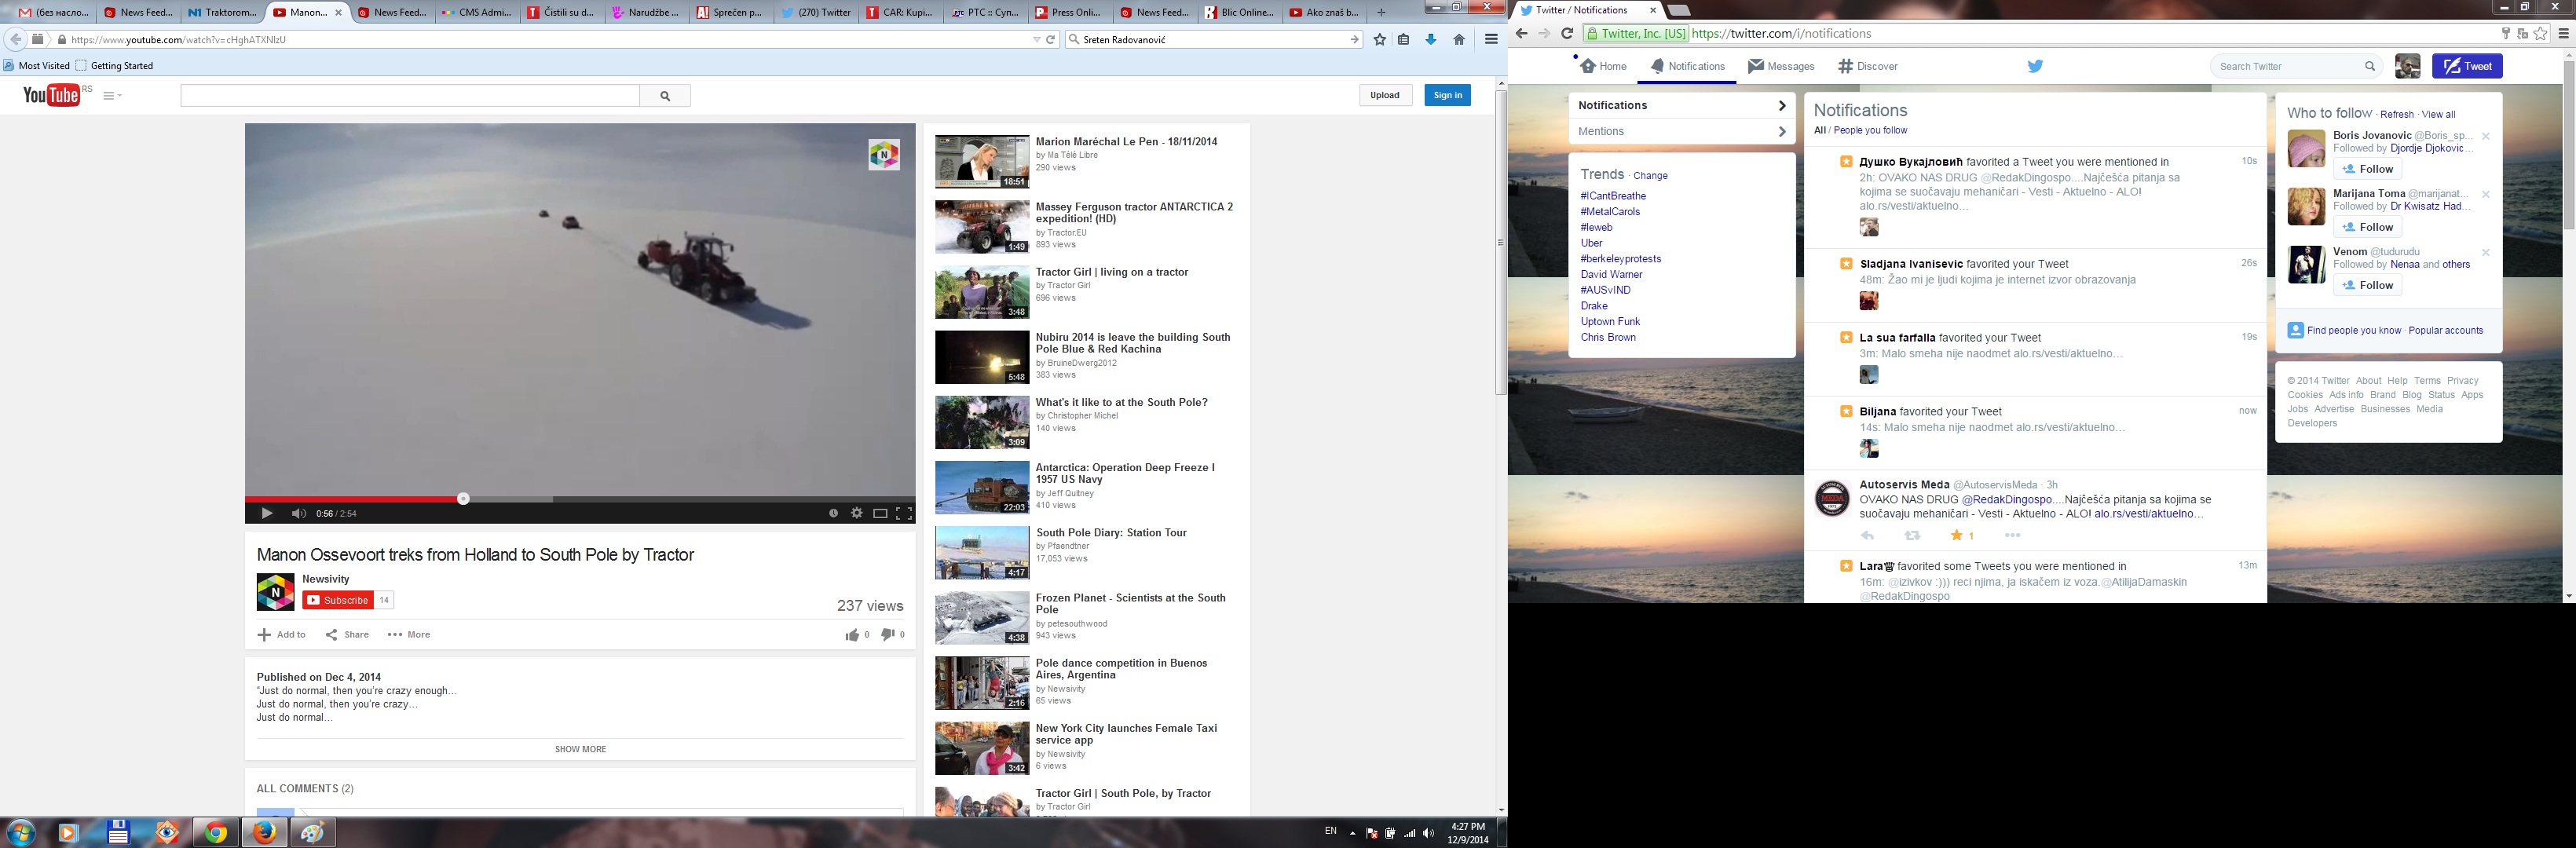Expand the More actions menu under the video
The height and width of the screenshot is (848, 2576).
[x=409, y=635]
